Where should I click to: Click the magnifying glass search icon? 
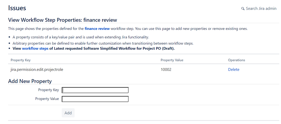[243, 9]
